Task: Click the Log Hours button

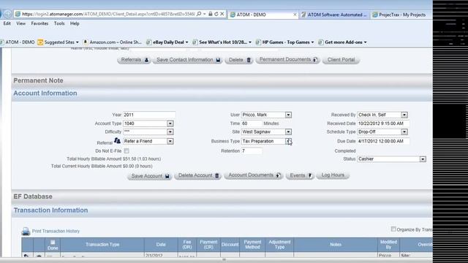Action: pos(333,175)
